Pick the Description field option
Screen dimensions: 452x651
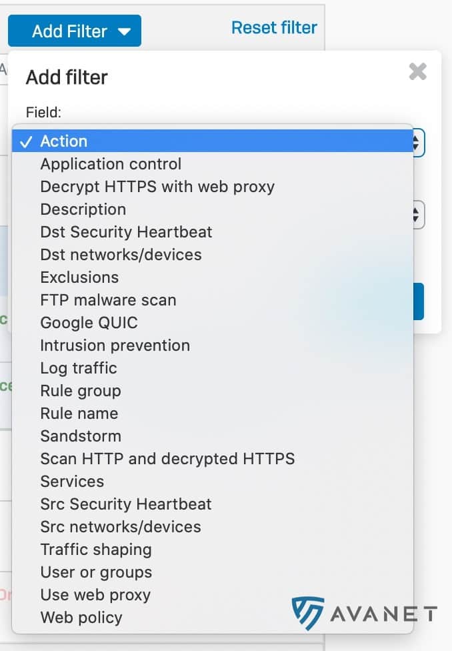[83, 209]
